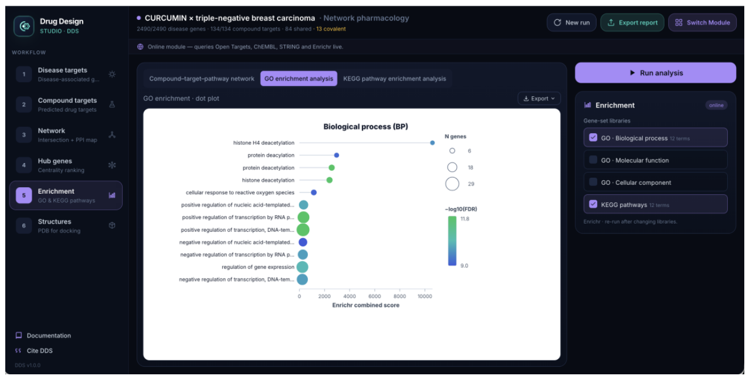Go to Disease targets workflow step
Screen dimensions: 749x379
66,74
